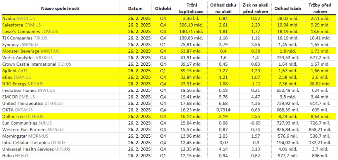This screenshot has width=338, height=160.
Task: Click Morningstar revenue estimate 576,6 mil.
Action: point(288,136)
